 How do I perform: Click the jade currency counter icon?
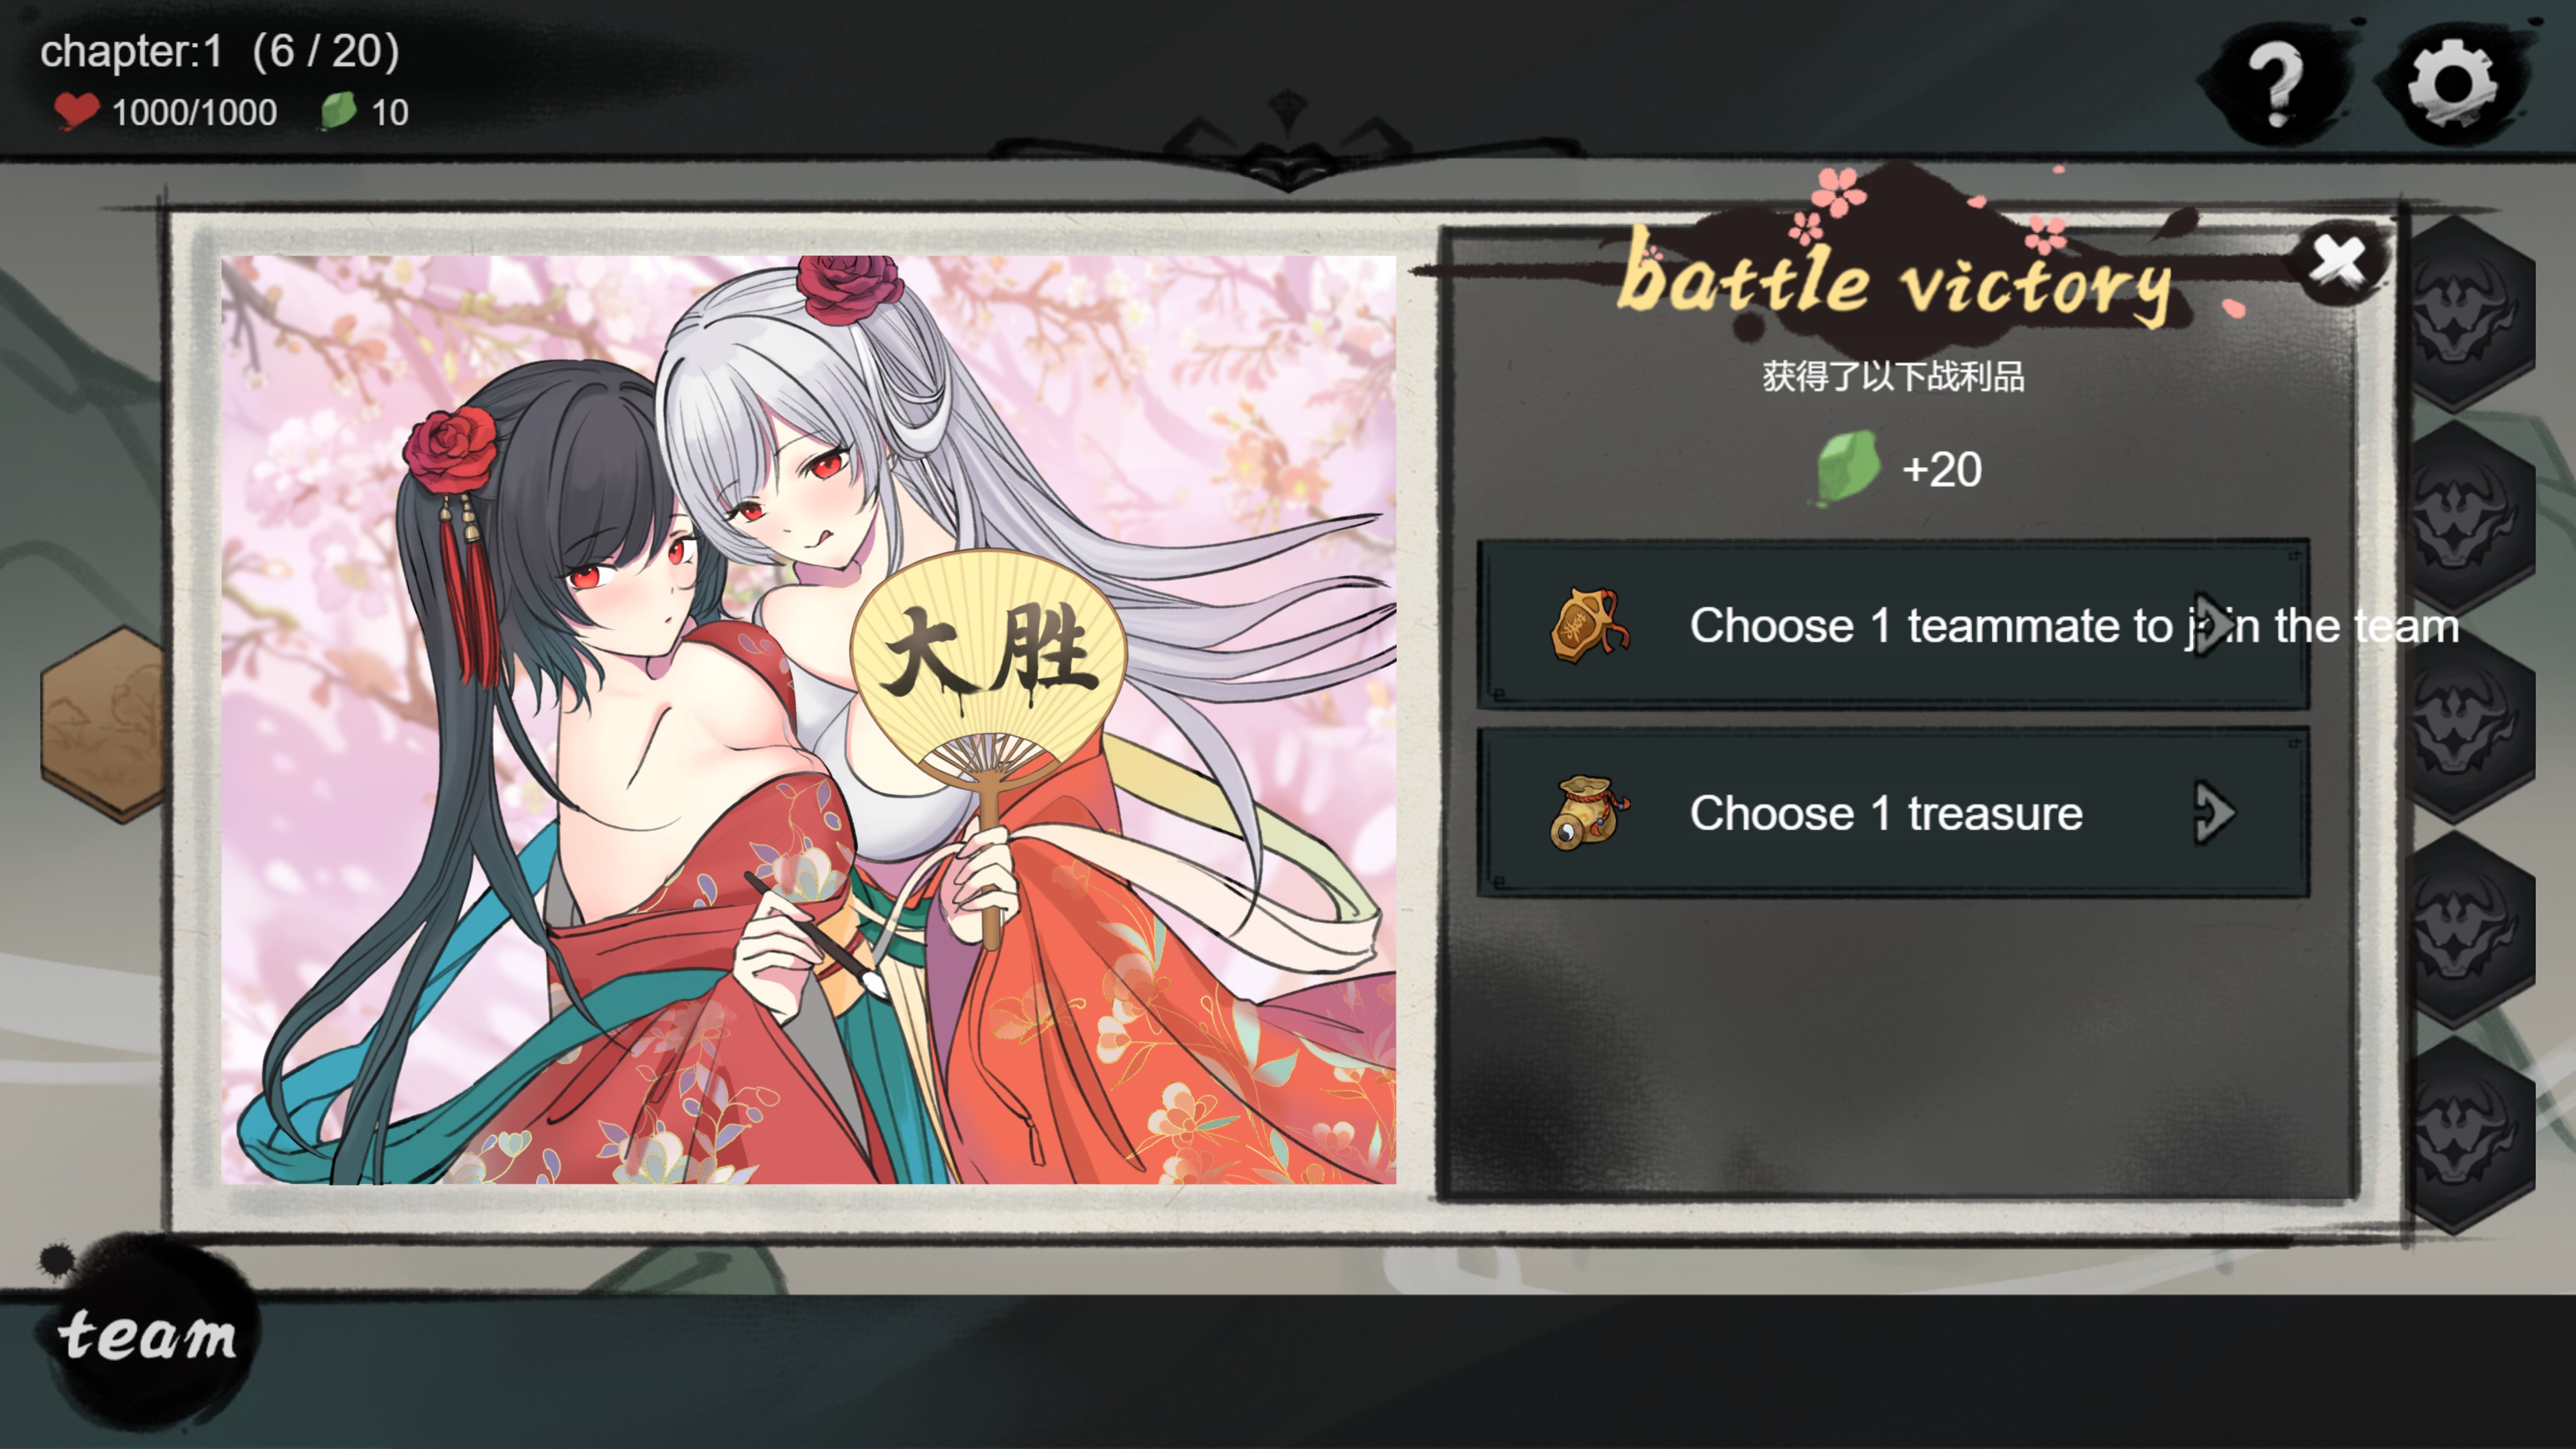pos(338,110)
